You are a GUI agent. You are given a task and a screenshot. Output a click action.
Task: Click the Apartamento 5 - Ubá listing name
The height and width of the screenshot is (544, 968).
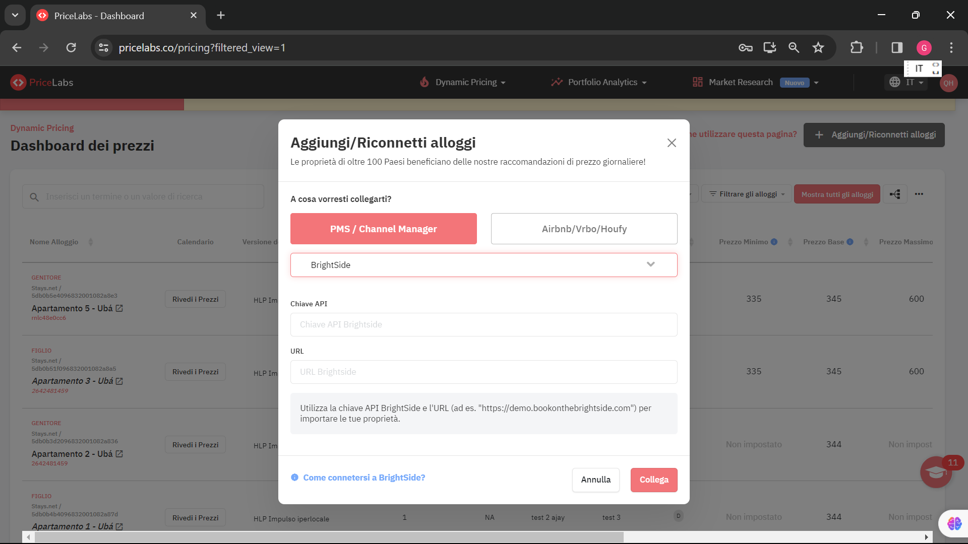[72, 308]
